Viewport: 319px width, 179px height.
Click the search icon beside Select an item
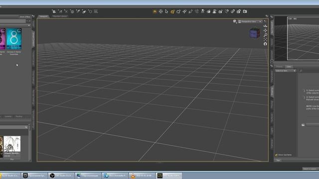[x=301, y=71]
